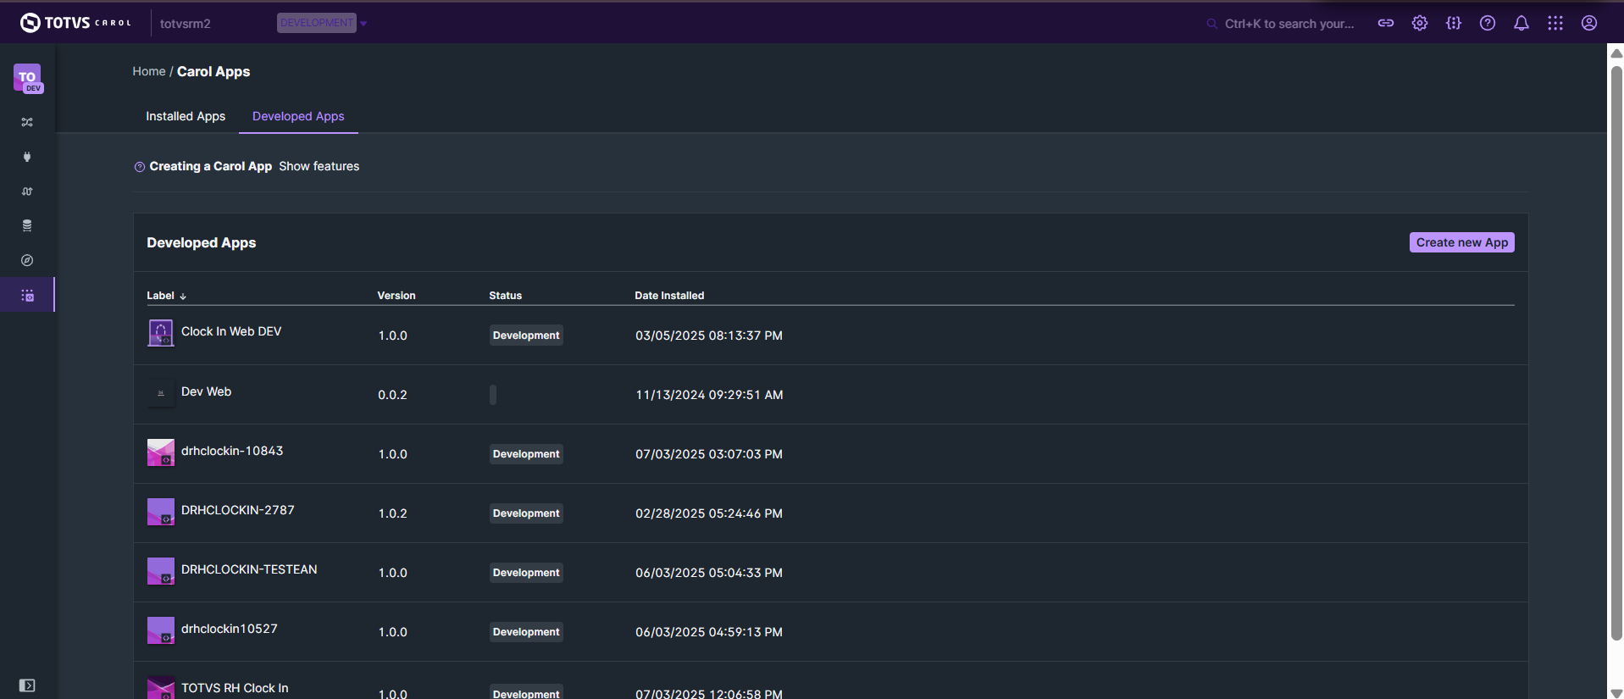
Task: Click the drhclockin10527 app icon
Action: [x=161, y=630]
